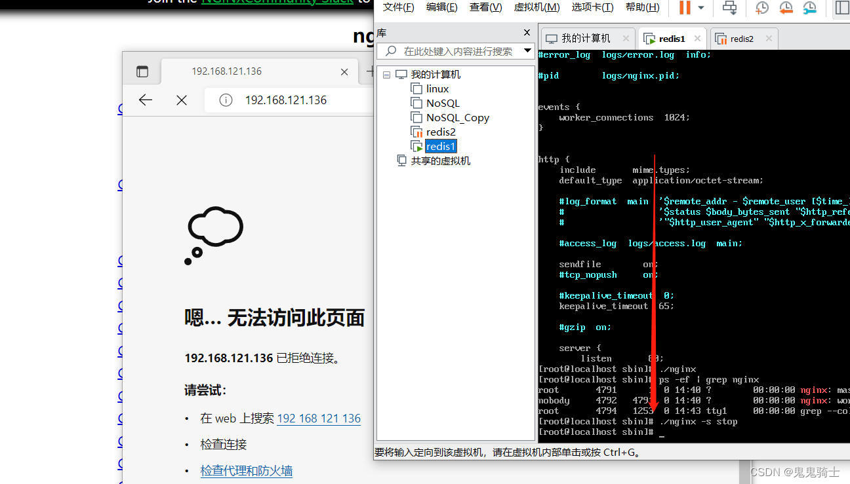Click inside the redis1 terminal console

pyautogui.click(x=694, y=246)
